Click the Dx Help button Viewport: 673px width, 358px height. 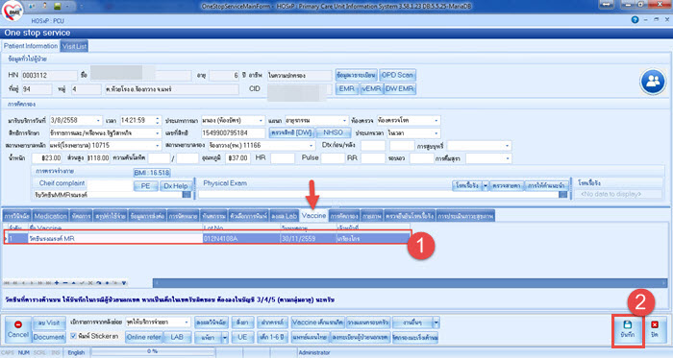tap(176, 186)
